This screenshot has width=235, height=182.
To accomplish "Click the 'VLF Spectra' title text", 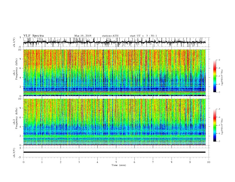I will tap(34, 36).
